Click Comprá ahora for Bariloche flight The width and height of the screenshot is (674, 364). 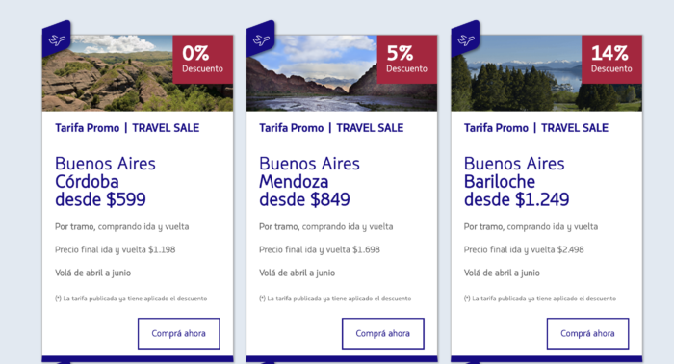point(587,333)
